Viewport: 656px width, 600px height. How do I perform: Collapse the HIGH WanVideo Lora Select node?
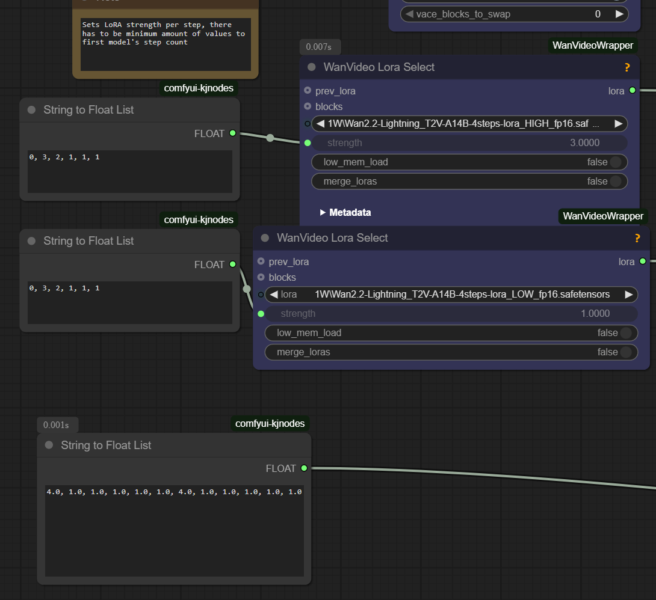(312, 67)
